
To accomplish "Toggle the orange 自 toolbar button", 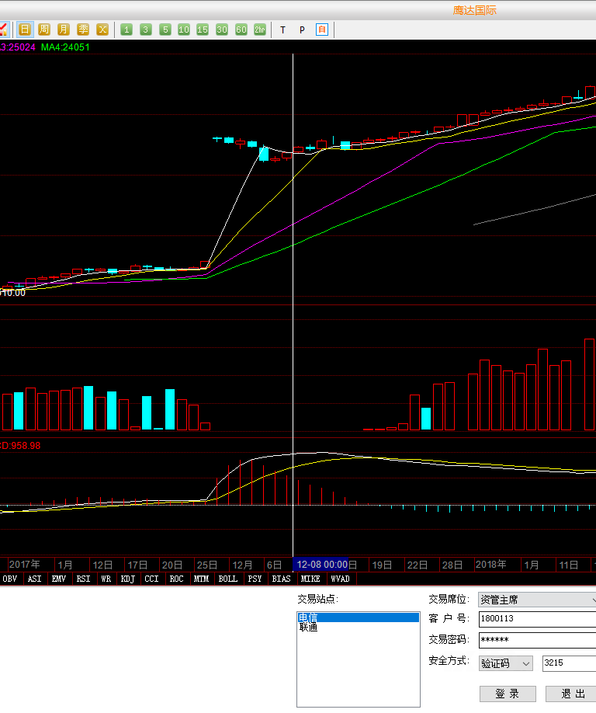I will pyautogui.click(x=322, y=30).
